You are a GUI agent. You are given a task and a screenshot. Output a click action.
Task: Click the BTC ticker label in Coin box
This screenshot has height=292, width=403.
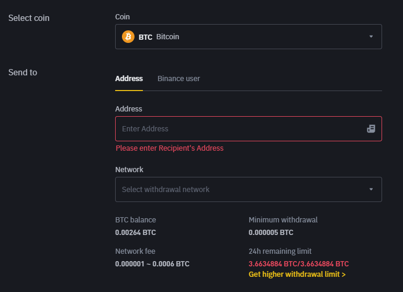click(x=145, y=37)
